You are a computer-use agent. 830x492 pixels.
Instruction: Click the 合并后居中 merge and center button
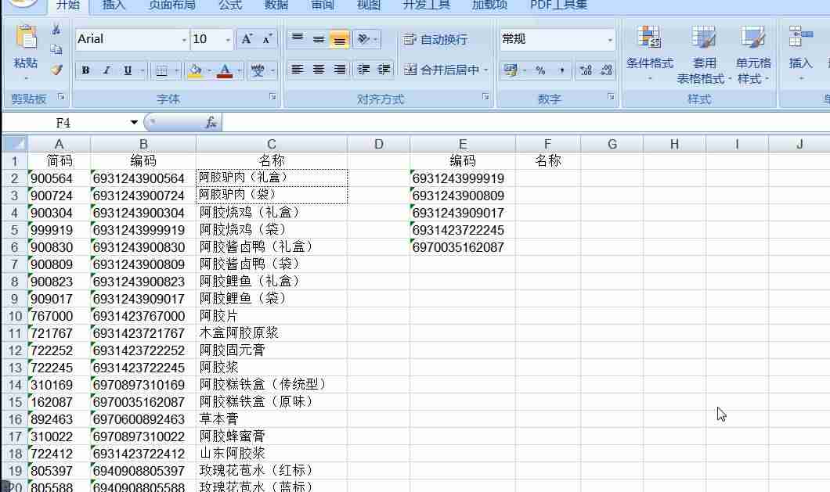[442, 70]
